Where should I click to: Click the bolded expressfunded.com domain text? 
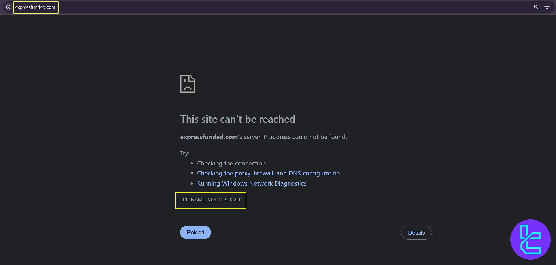(x=209, y=137)
